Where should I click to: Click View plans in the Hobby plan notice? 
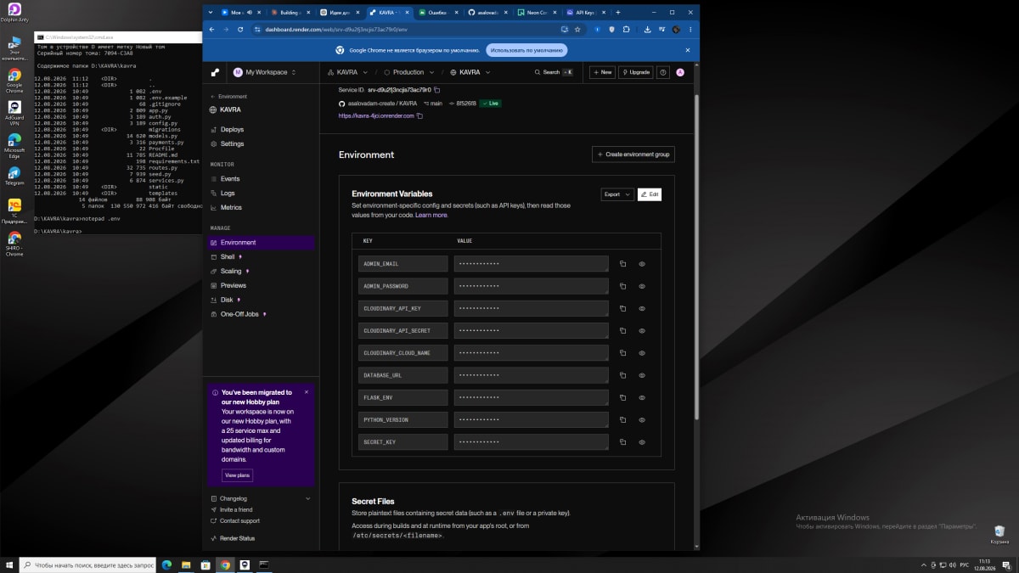click(x=237, y=475)
